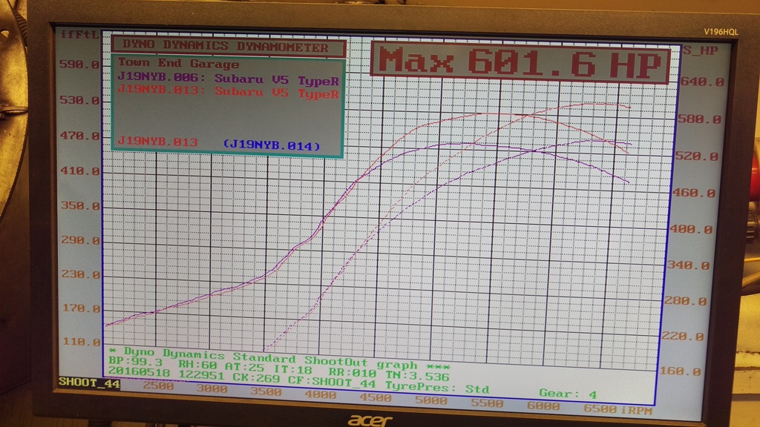760x427 pixels.
Task: Click the 6000 RPM axis label
Action: pyautogui.click(x=543, y=406)
